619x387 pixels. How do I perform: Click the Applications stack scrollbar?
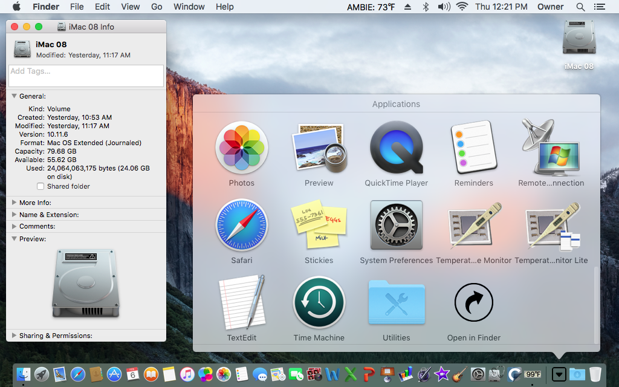pos(596,305)
